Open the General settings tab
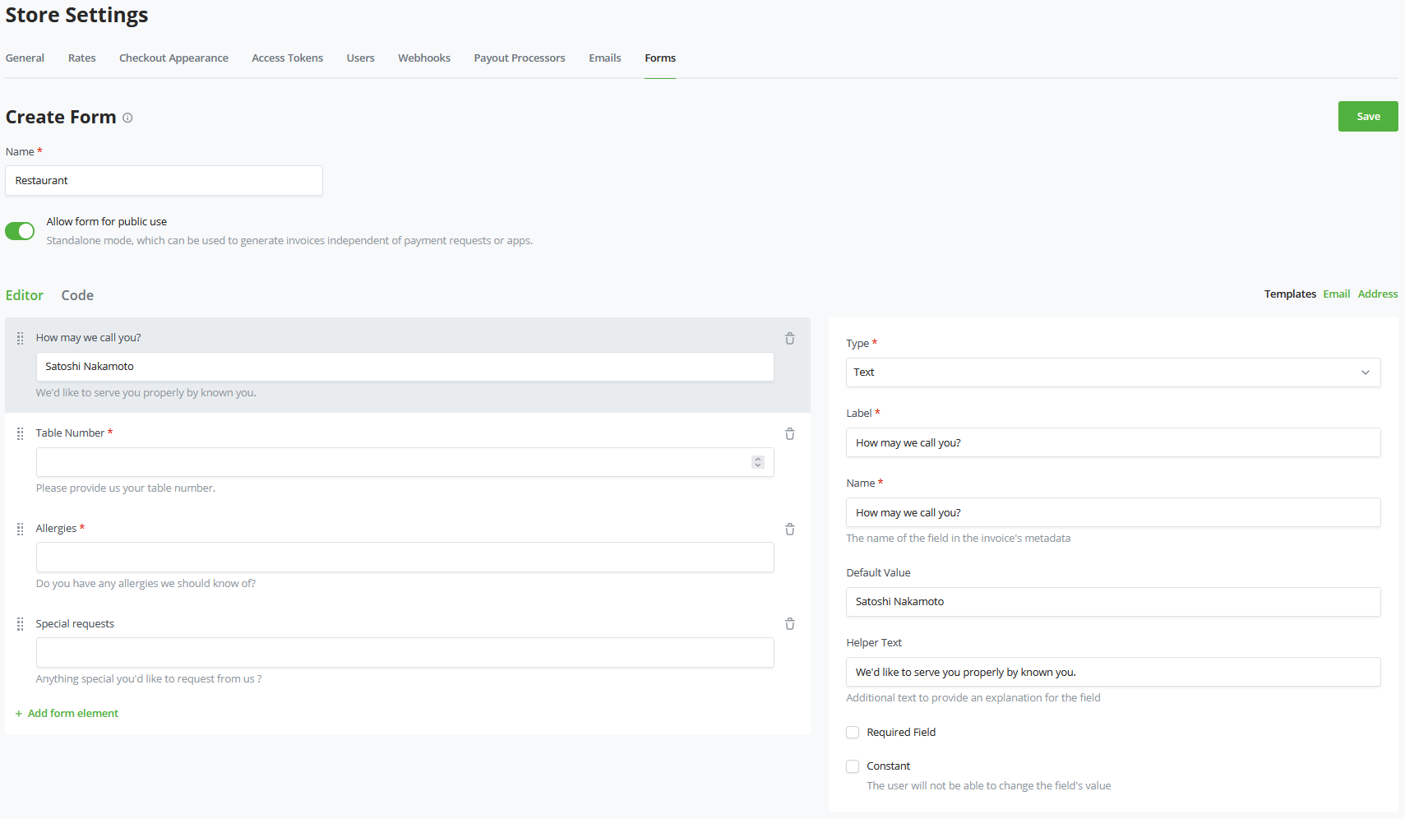Image resolution: width=1405 pixels, height=819 pixels. coord(25,58)
